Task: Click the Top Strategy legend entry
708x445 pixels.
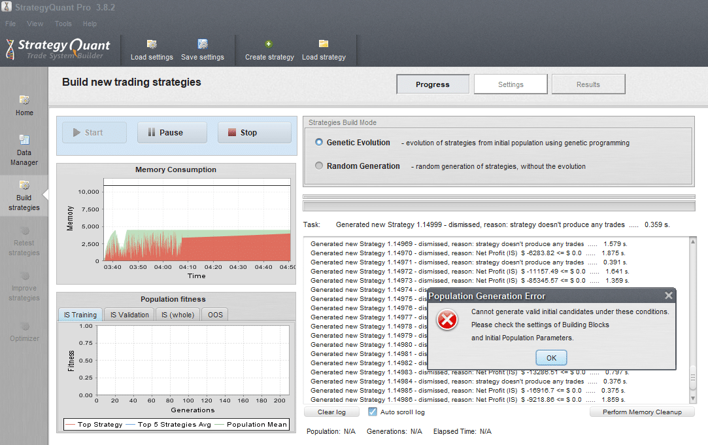Action: pos(94,424)
